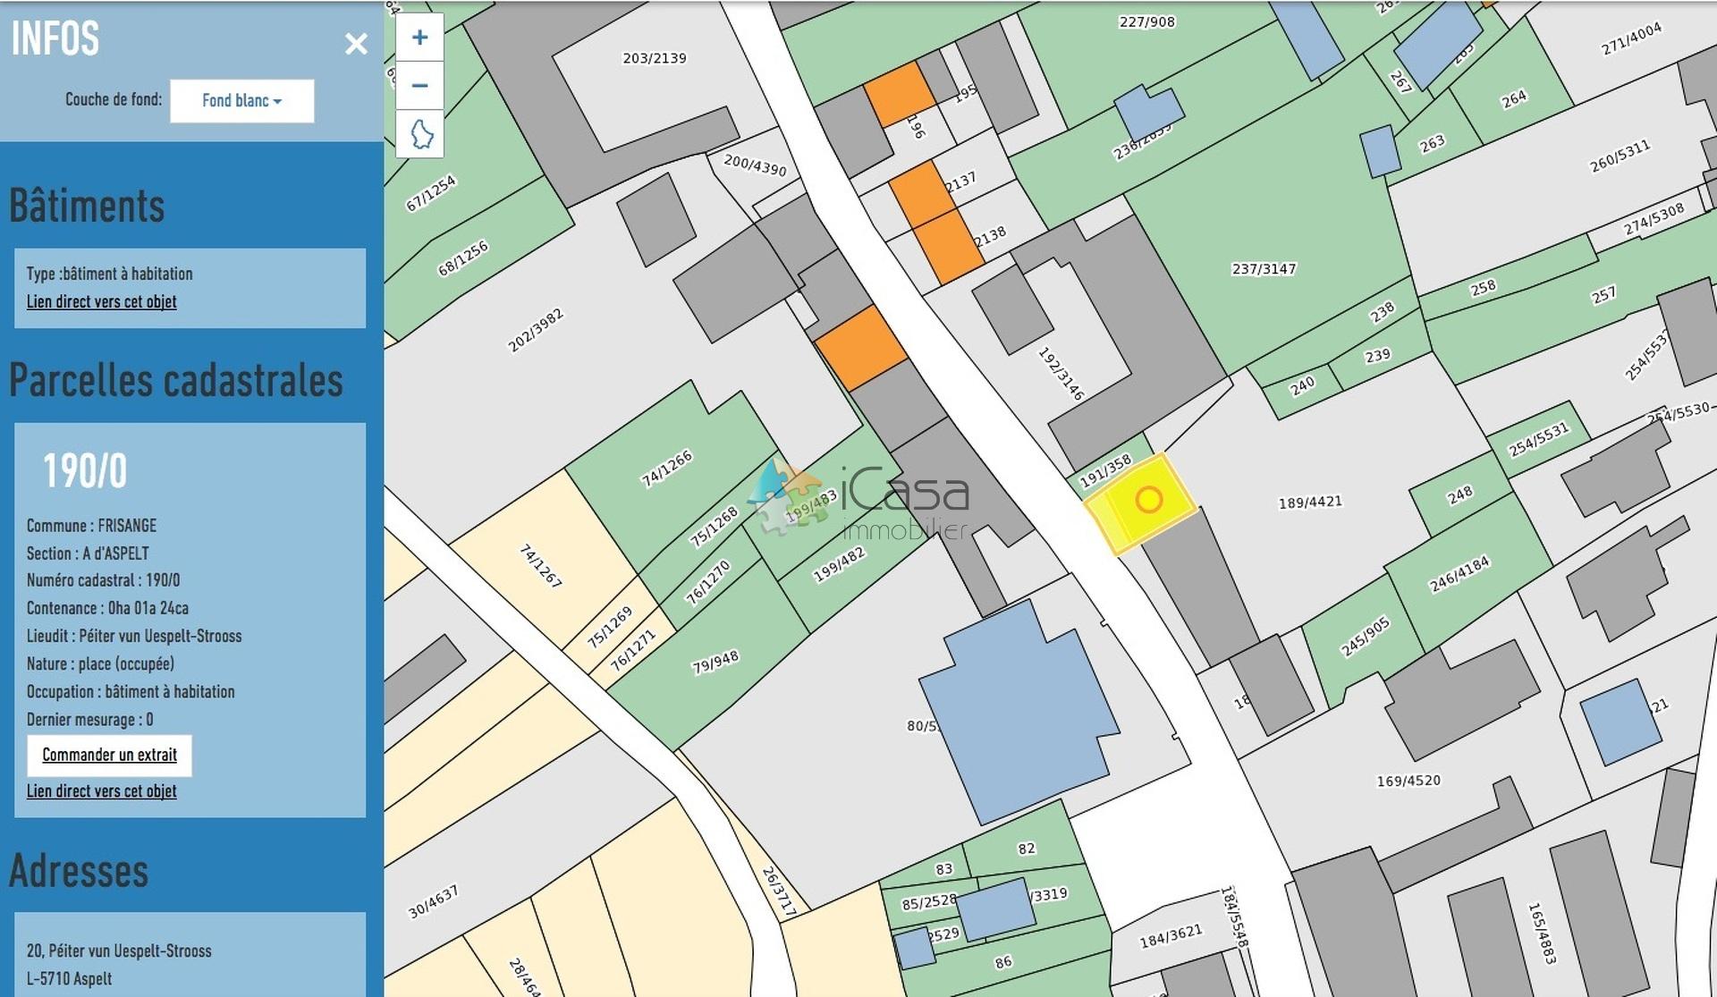Click the Luxembourg outline full-extent icon
The image size is (1717, 997).
(420, 134)
